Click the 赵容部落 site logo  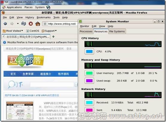(26, 60)
